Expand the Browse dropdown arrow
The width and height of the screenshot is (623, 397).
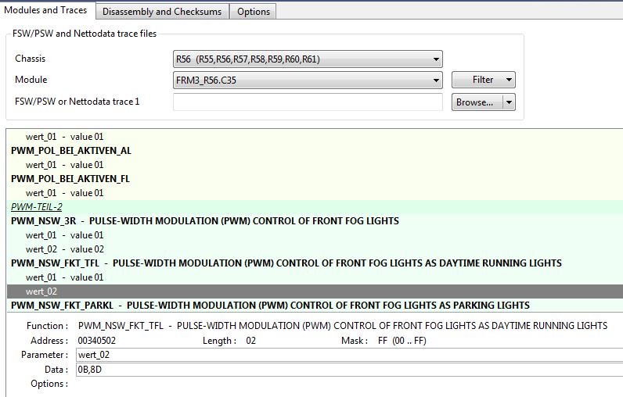coord(510,102)
